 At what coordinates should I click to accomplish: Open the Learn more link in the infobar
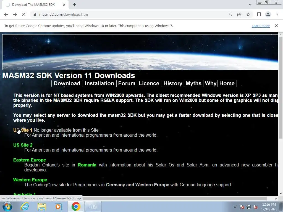click(261, 26)
